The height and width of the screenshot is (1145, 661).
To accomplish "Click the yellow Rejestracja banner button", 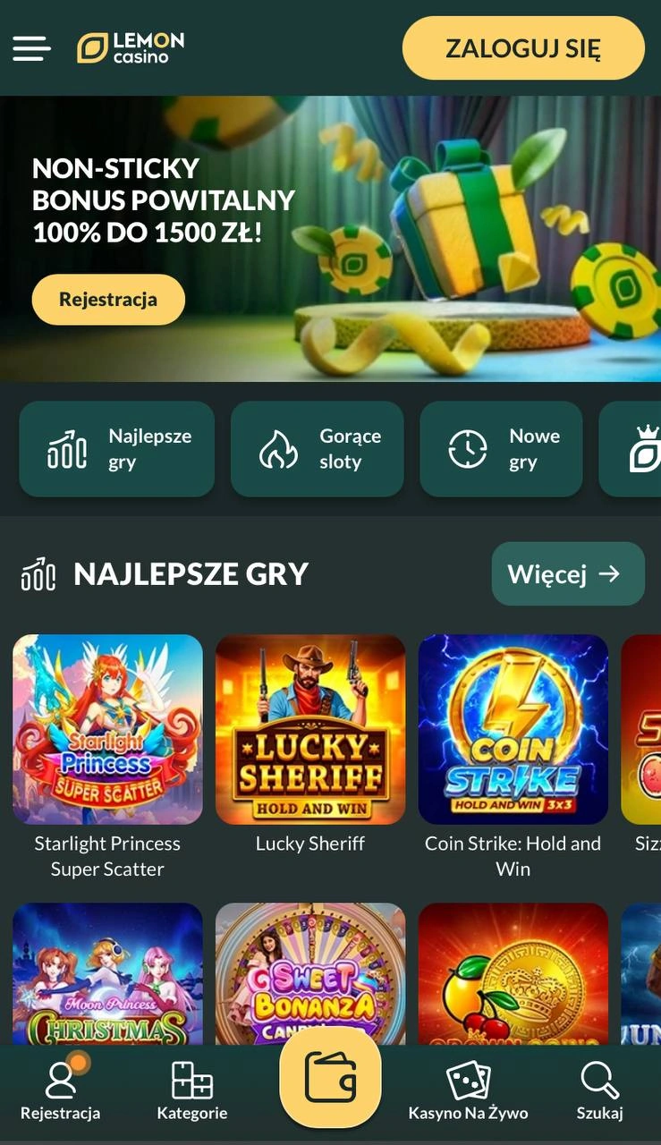I will click(108, 300).
